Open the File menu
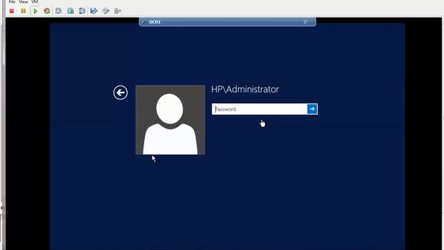444x250 pixels. [x=12, y=1]
